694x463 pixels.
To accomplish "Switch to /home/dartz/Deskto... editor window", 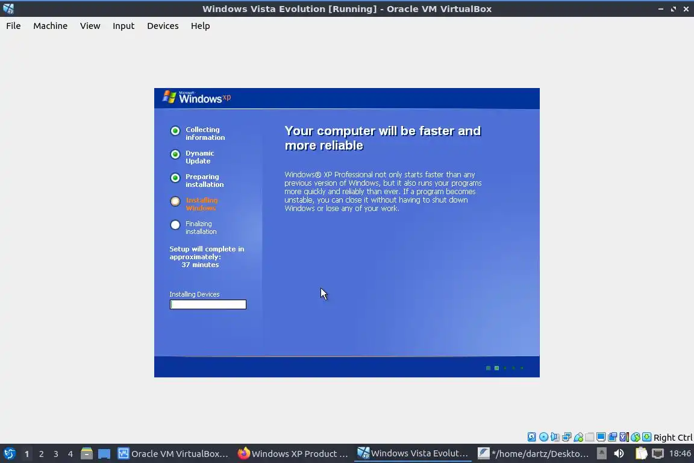I will 534,454.
